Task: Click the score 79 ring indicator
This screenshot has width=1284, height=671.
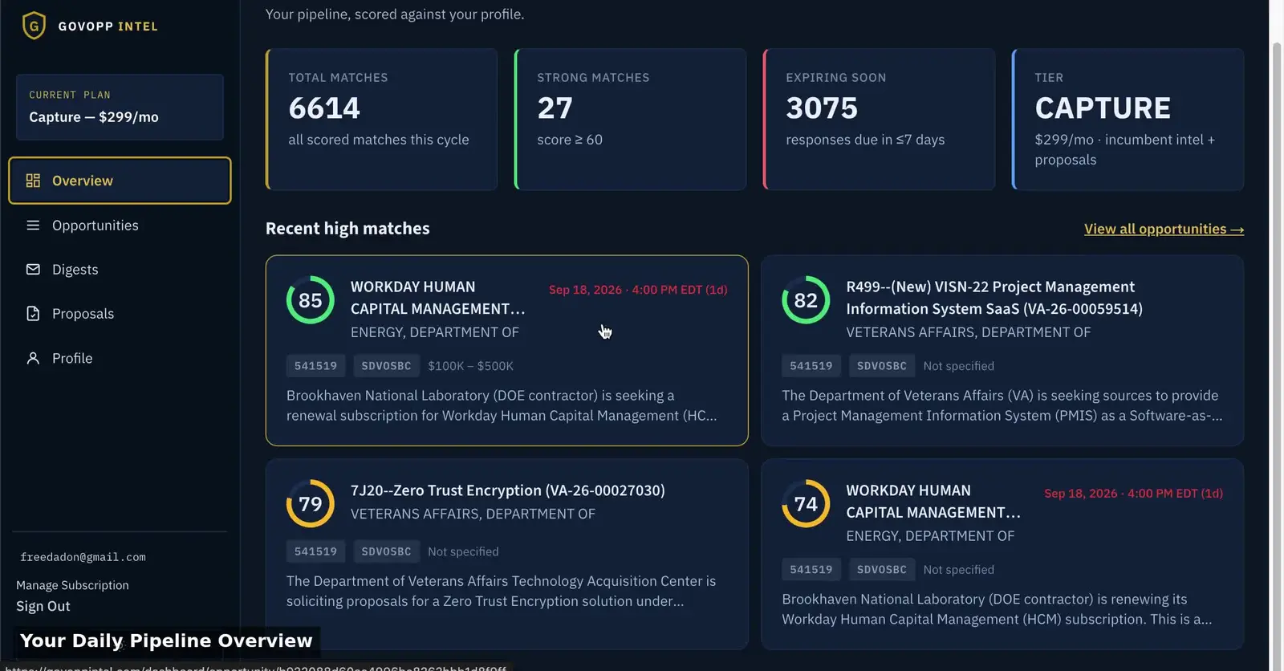Action: 311,504
